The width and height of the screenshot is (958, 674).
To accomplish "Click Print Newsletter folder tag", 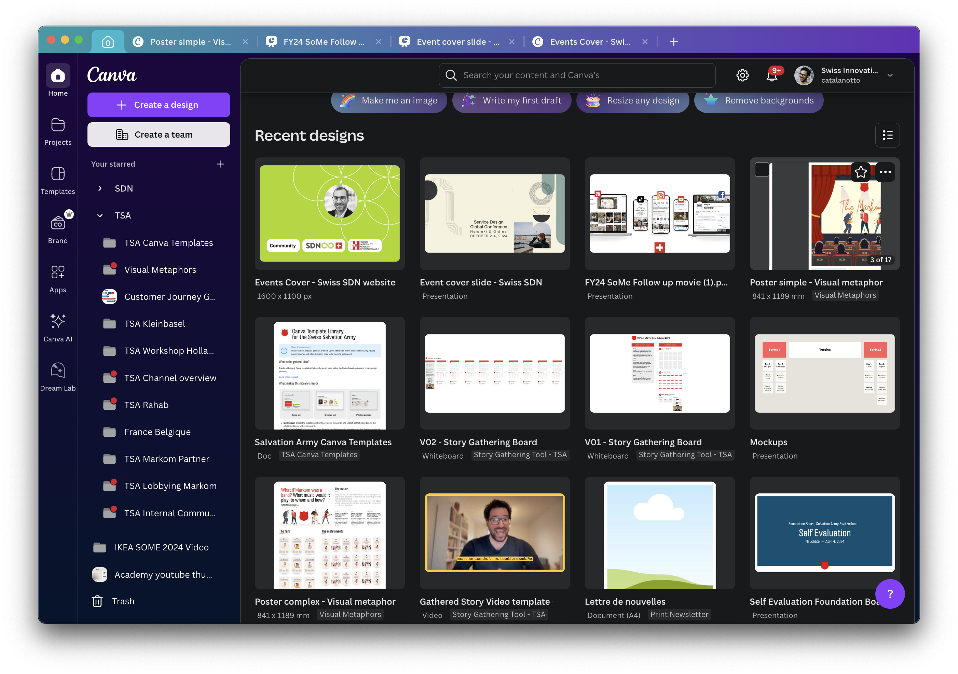I will click(x=679, y=614).
